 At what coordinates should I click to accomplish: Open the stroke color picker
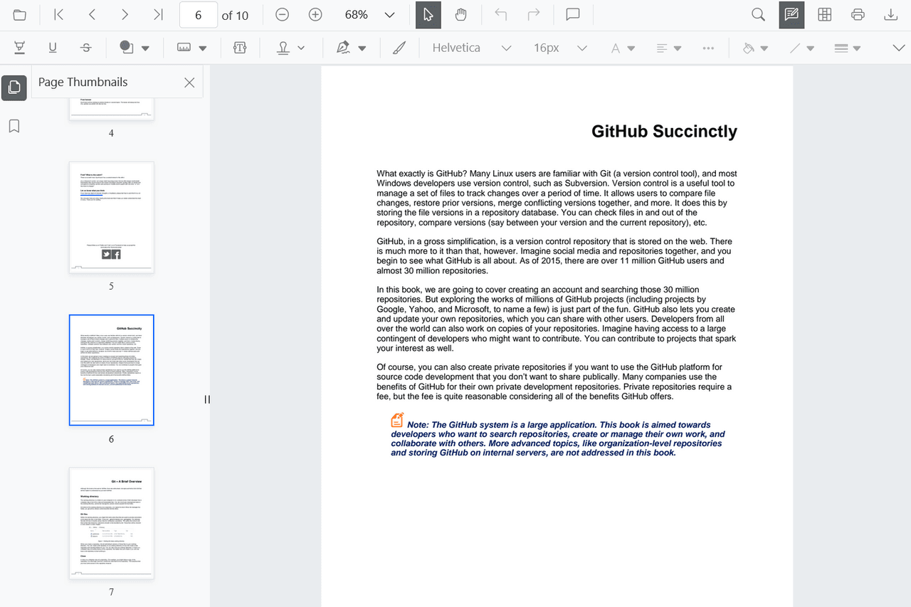(801, 48)
